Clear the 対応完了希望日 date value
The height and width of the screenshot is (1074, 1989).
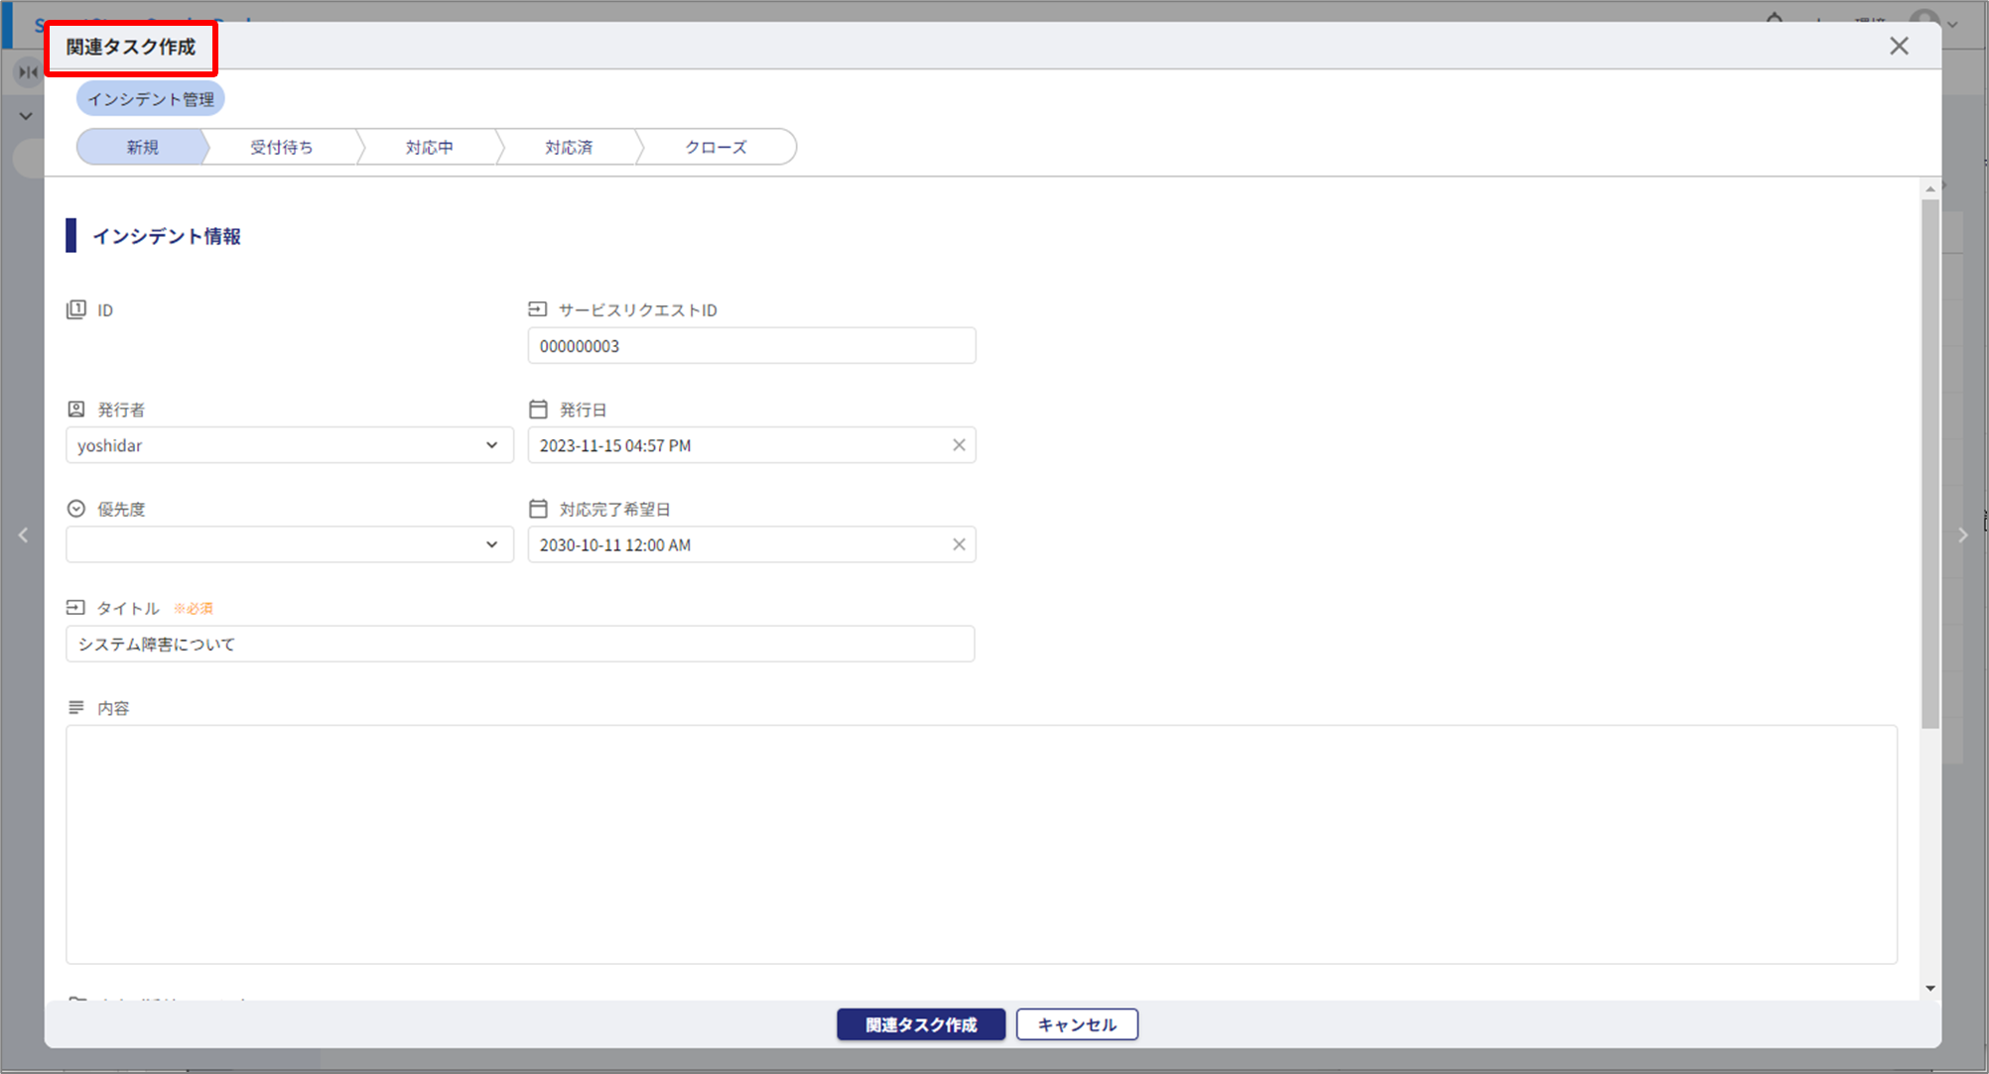point(959,544)
